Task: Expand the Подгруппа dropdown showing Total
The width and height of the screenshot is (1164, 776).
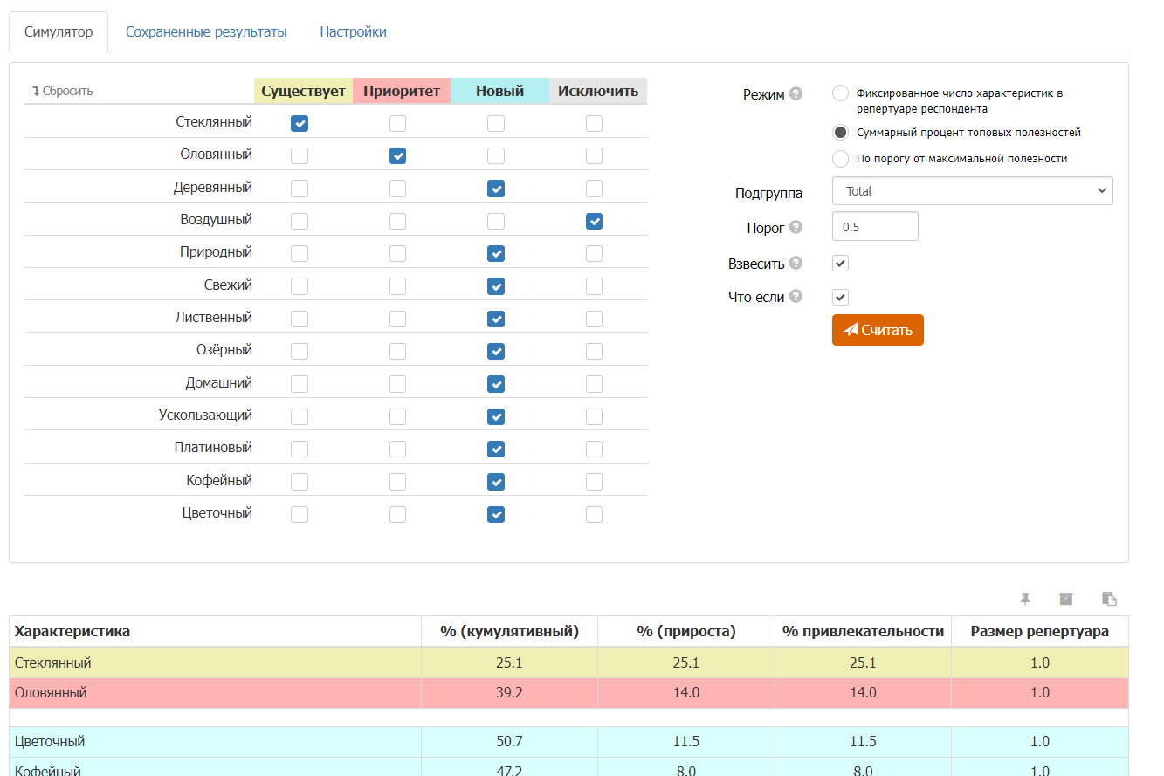Action: (x=973, y=190)
